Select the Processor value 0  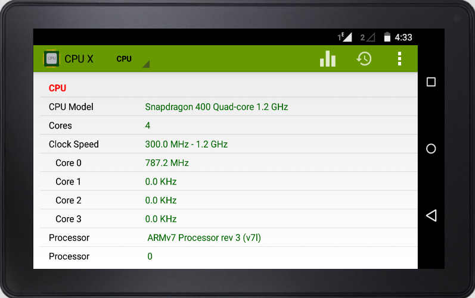(150, 256)
